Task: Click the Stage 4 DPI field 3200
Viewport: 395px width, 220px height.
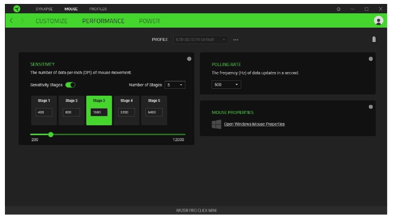Action: [127, 112]
